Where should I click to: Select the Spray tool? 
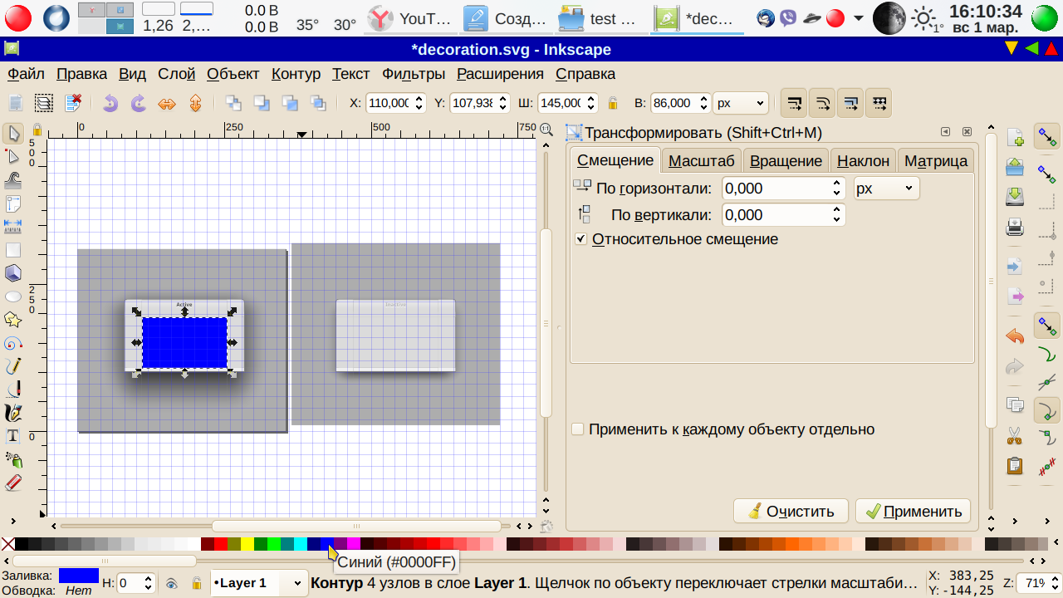pyautogui.click(x=13, y=458)
